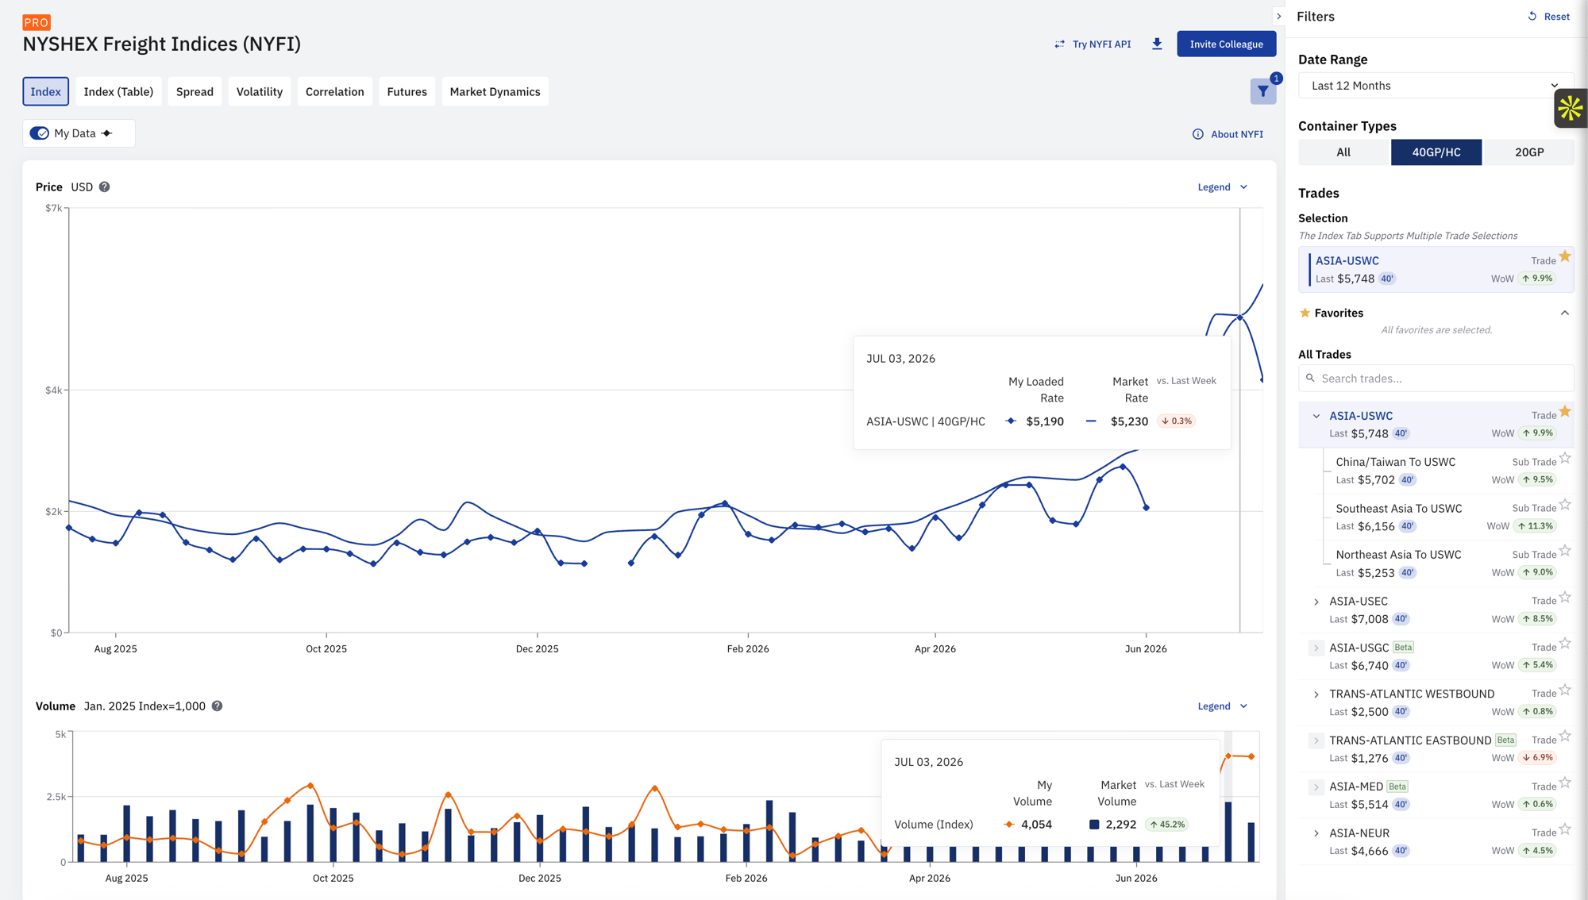Expand the TRANS-ATLANTIC EASTBOUND trade row
The height and width of the screenshot is (900, 1588).
1316,741
